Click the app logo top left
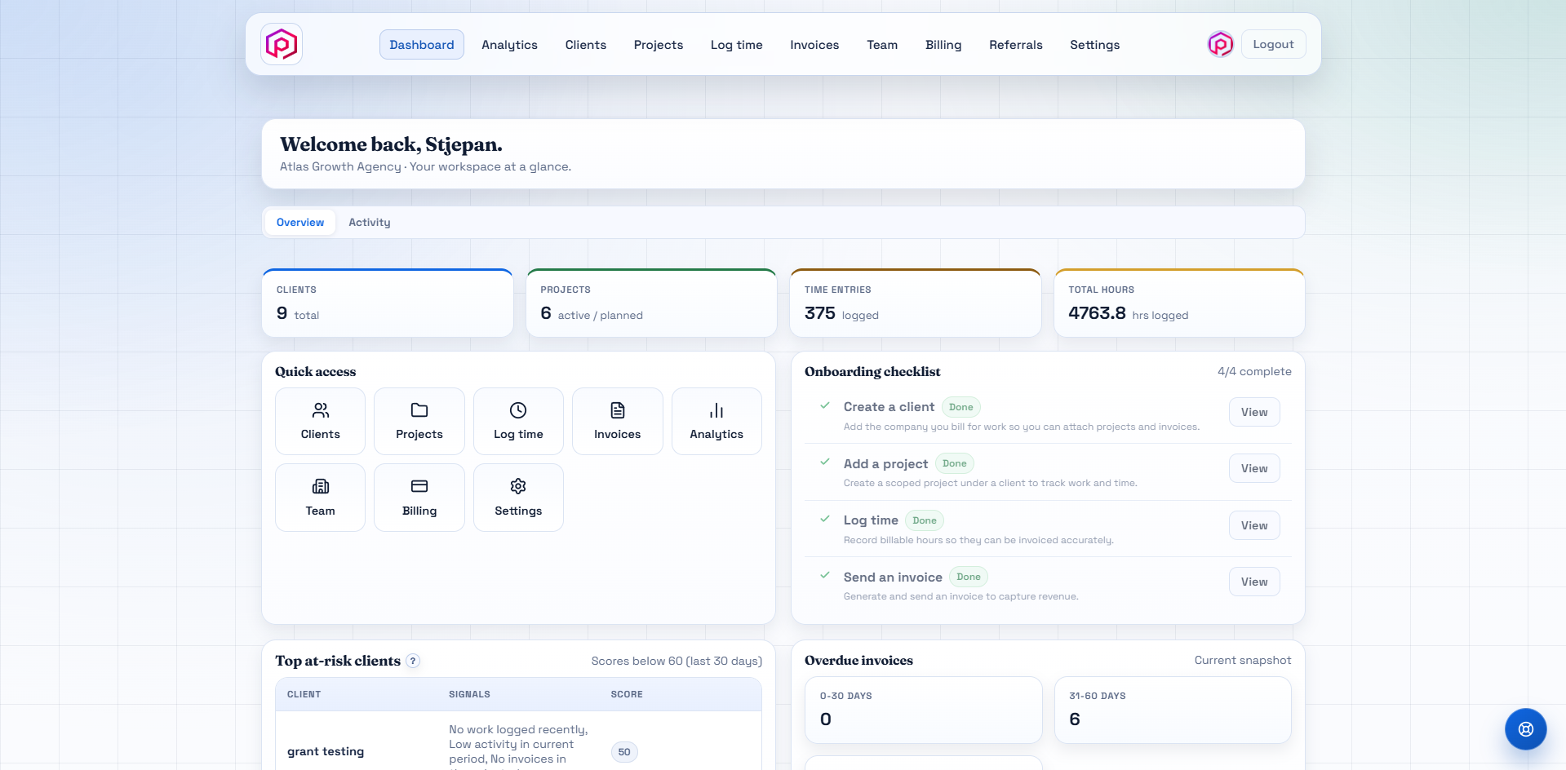The width and height of the screenshot is (1566, 770). click(281, 44)
